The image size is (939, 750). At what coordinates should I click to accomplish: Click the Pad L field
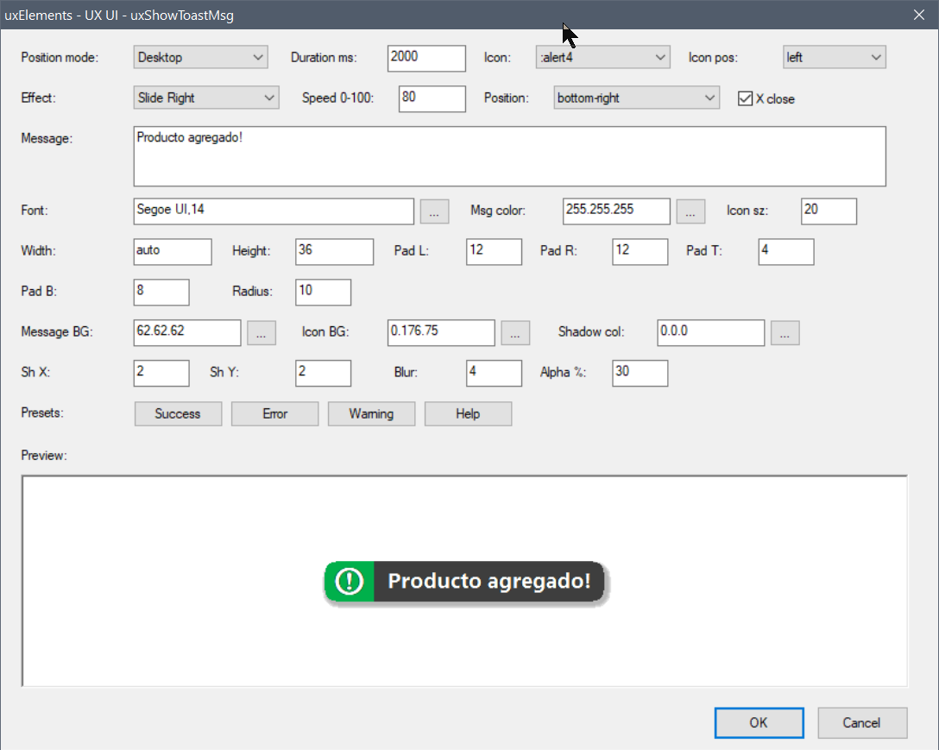click(x=494, y=252)
